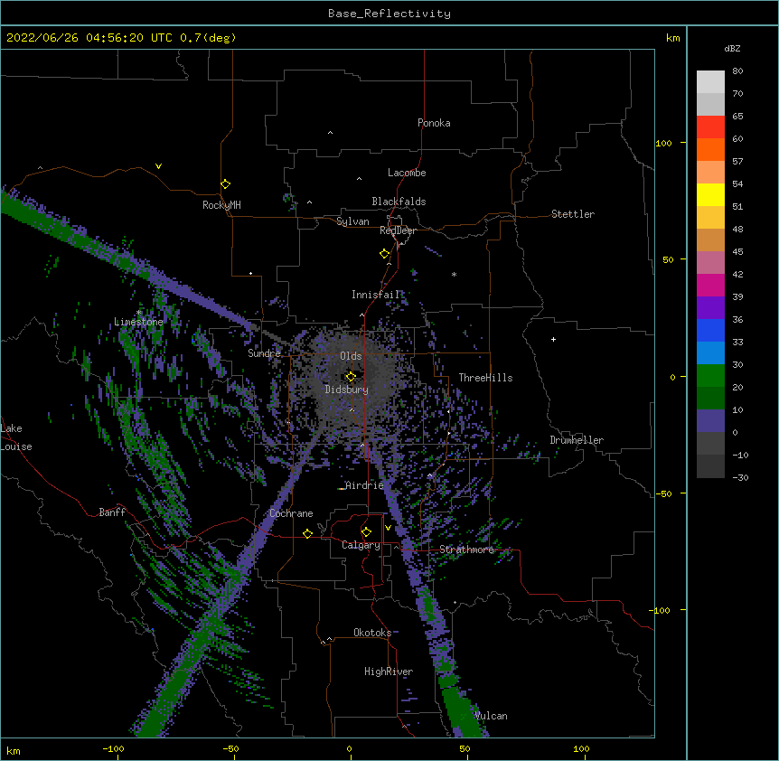Click the -100 tick on bottom axis

(x=113, y=748)
